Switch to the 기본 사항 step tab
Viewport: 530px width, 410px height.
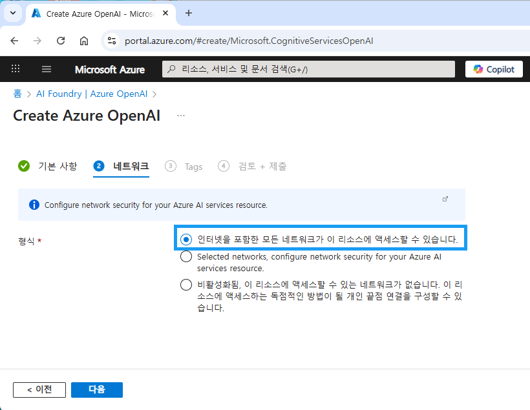tap(48, 166)
